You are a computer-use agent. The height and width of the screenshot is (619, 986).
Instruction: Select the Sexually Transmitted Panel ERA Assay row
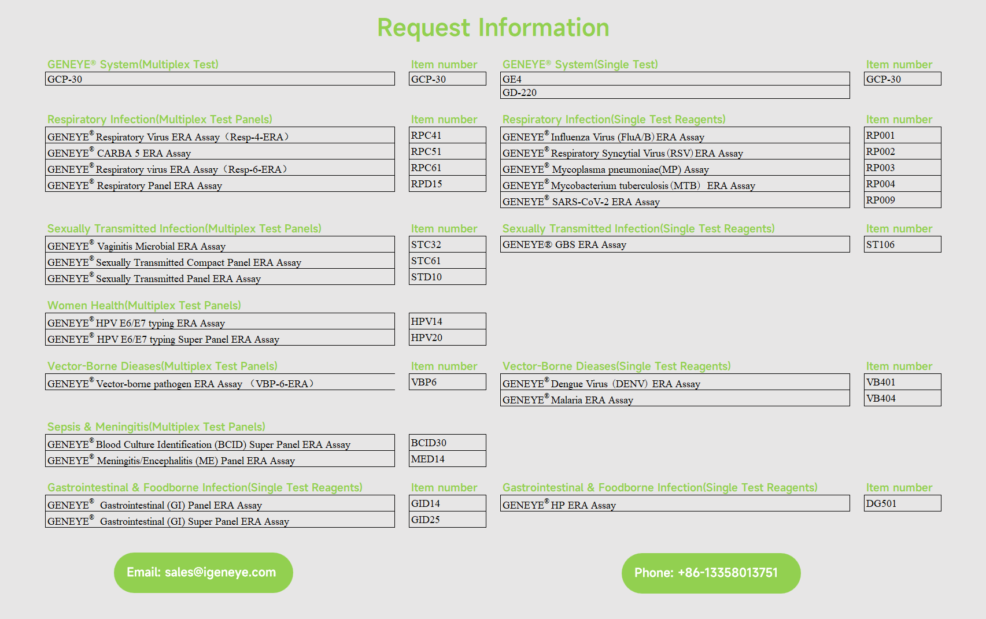(220, 277)
